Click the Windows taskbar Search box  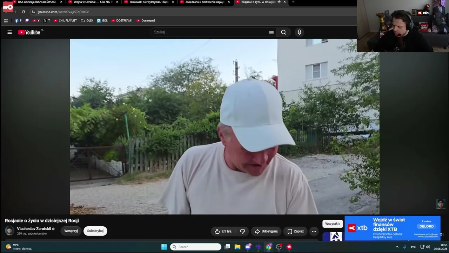[196, 247]
